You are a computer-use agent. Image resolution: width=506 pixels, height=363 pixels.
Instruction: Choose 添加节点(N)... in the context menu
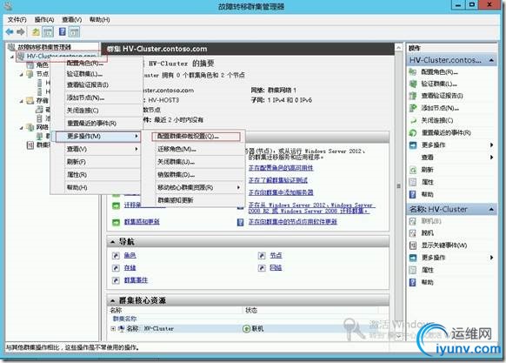coord(97,97)
